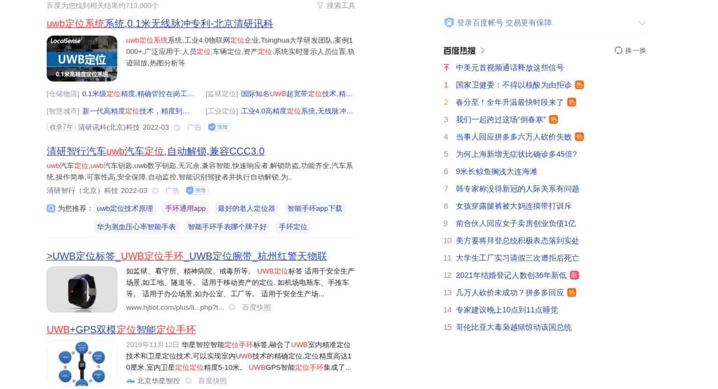Open hot search 9米长鲸鱼搁浅大连海滩
The width and height of the screenshot is (718, 389).
(496, 171)
